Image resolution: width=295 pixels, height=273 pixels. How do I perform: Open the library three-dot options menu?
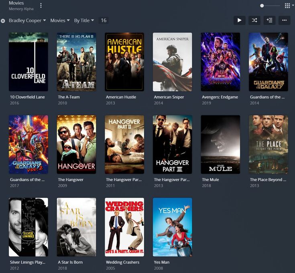pos(41,6)
